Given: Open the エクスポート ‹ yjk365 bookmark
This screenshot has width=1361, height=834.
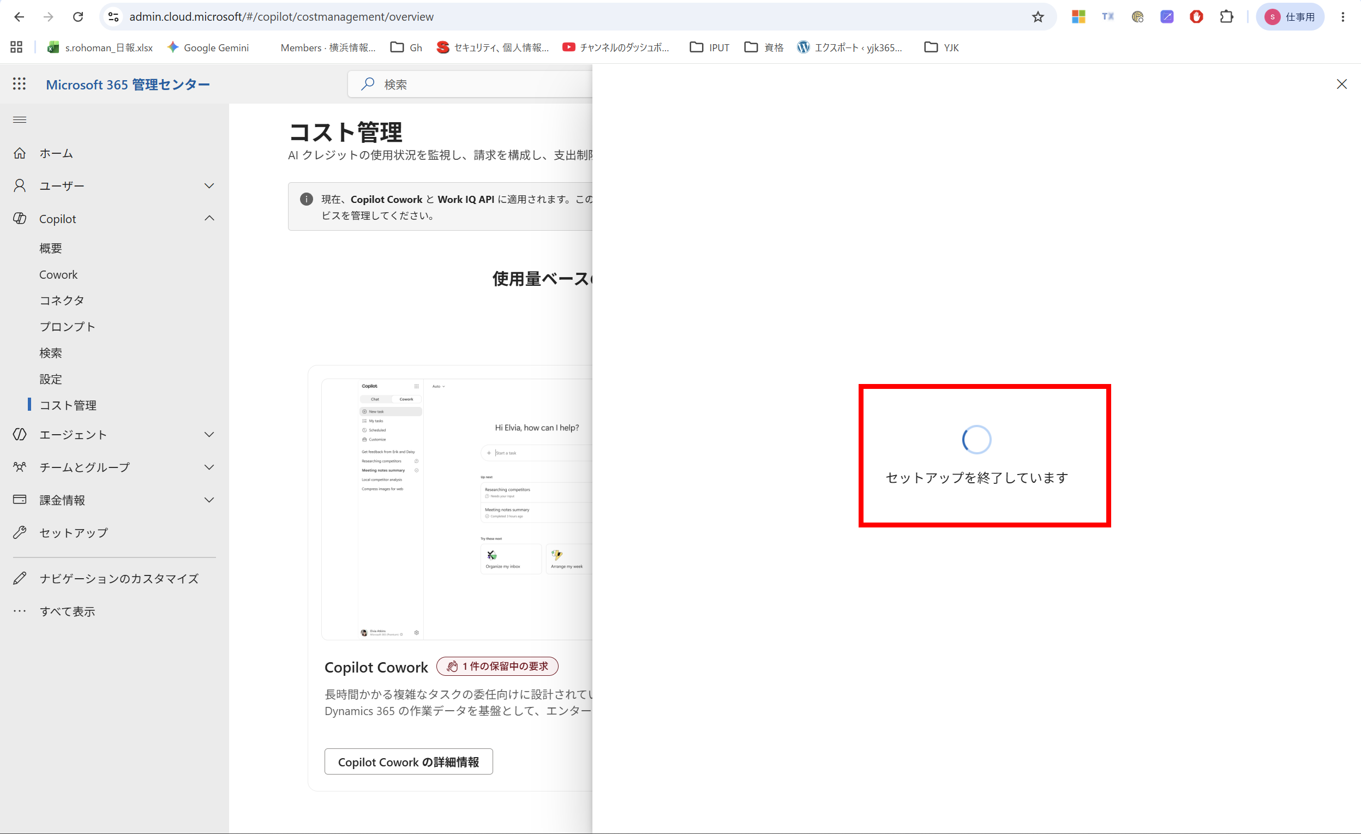Looking at the screenshot, I should [x=850, y=47].
